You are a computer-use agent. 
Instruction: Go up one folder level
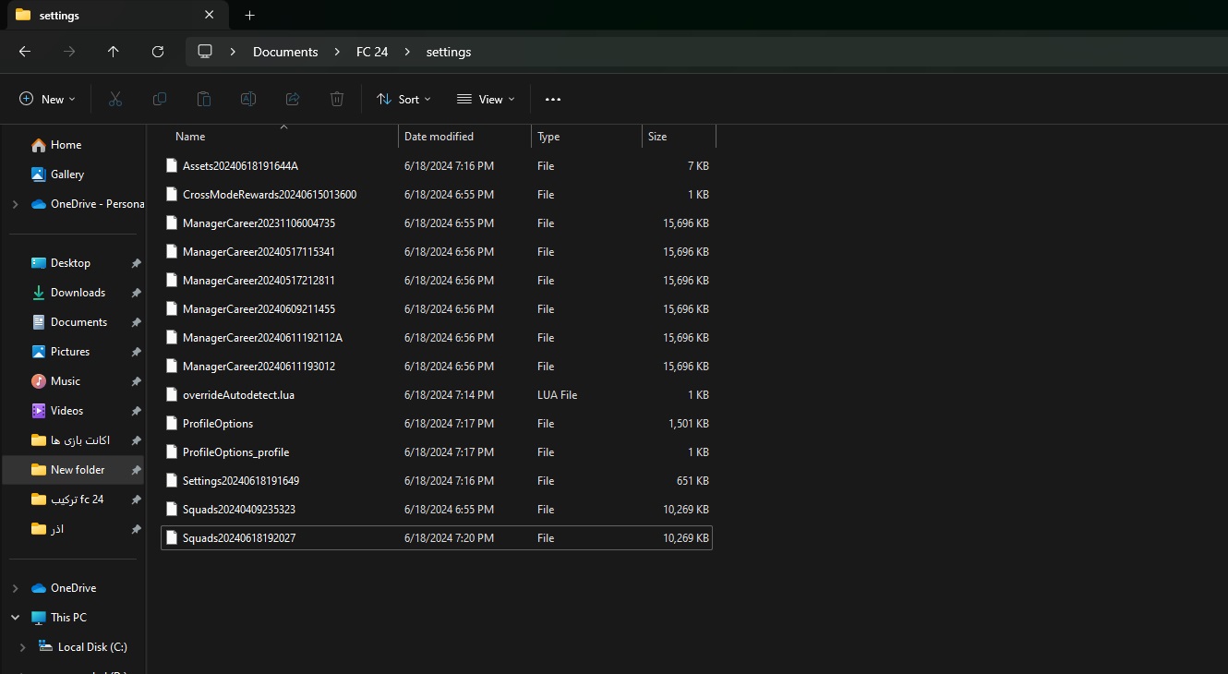coord(114,52)
